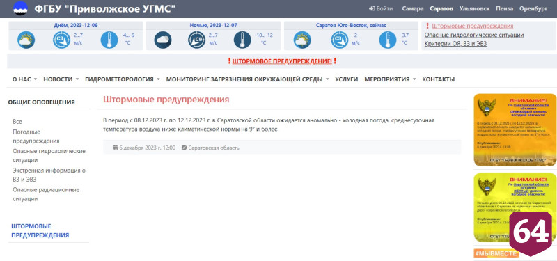Click current temperature thermometer icon

pyautogui.click(x=388, y=40)
